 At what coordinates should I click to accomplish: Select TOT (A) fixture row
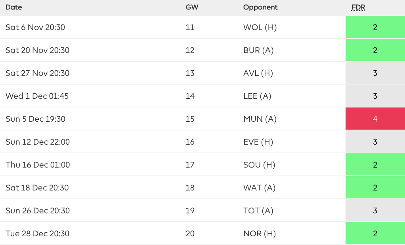(258, 211)
